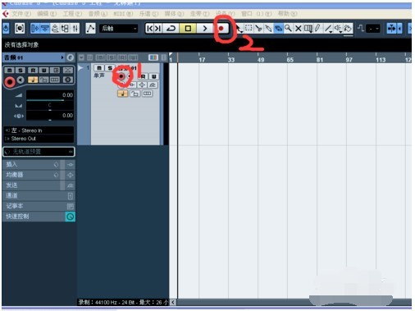Image resolution: width=415 pixels, height=311 pixels.
Task: Toggle Solo on track 1
Action: (x=110, y=68)
